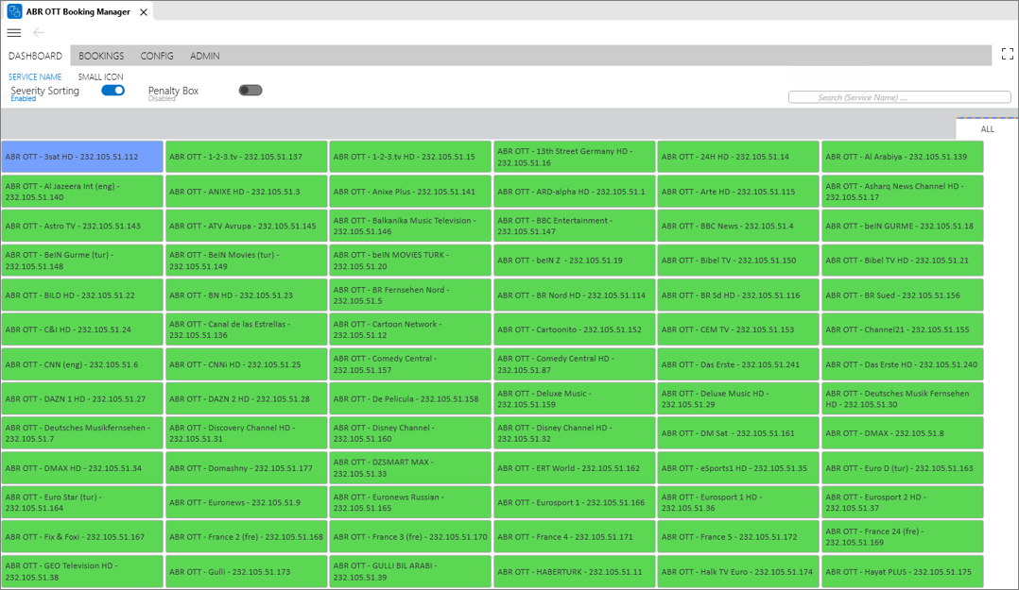Click the CNN (eng) service tile
The height and width of the screenshot is (590, 1019).
point(82,364)
